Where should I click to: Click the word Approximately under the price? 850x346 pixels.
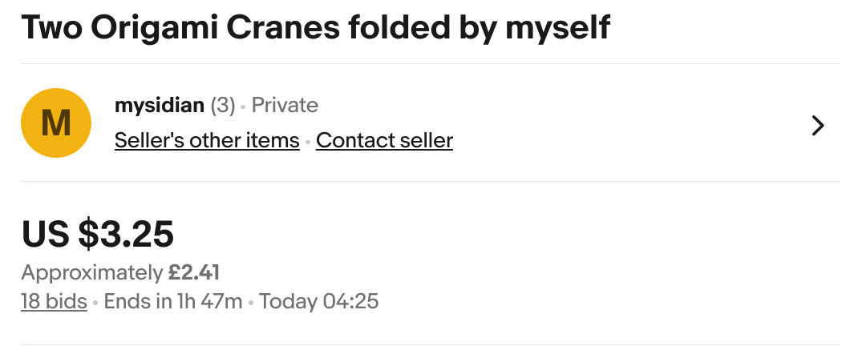pyautogui.click(x=91, y=272)
